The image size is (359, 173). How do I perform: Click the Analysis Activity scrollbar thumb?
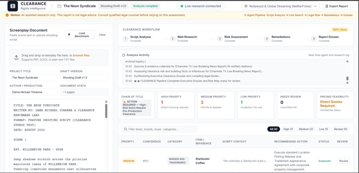(x=347, y=78)
